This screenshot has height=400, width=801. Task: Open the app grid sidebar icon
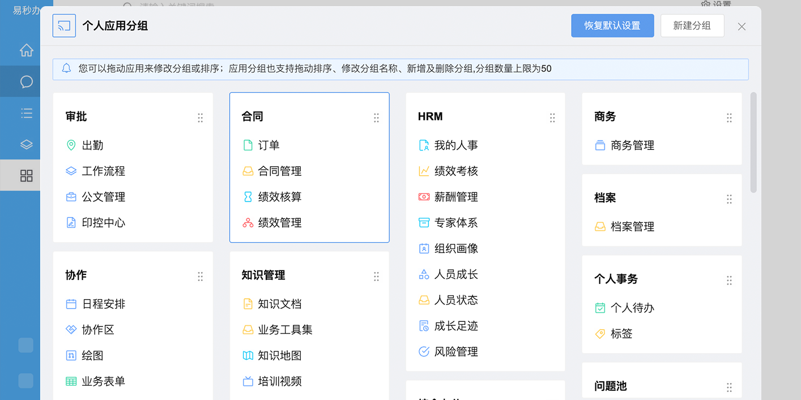pos(26,175)
